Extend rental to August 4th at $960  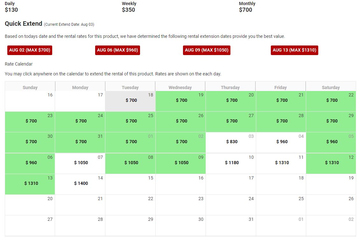[280, 142]
